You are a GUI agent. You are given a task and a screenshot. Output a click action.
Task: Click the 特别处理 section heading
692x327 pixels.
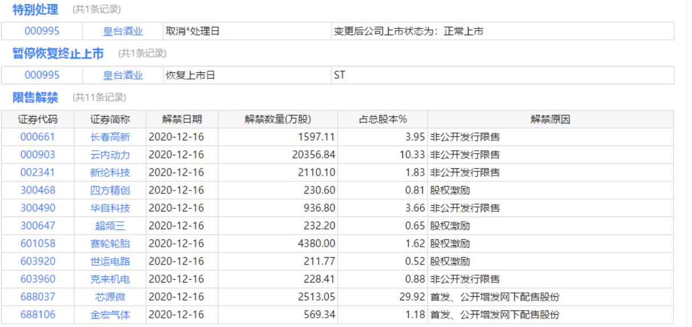pos(35,10)
